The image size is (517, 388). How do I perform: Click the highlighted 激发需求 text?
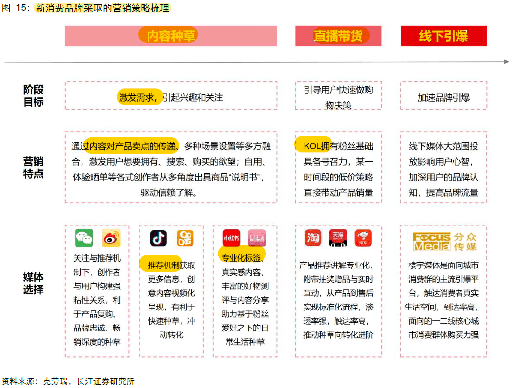[x=139, y=97]
